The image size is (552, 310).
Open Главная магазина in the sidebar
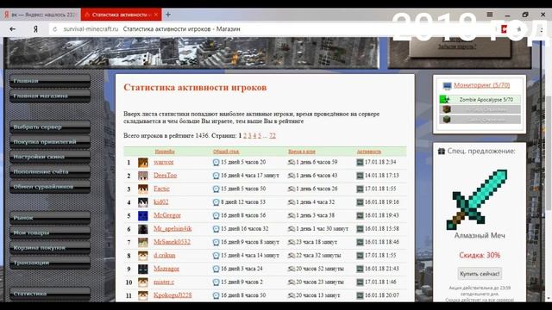tap(50, 96)
